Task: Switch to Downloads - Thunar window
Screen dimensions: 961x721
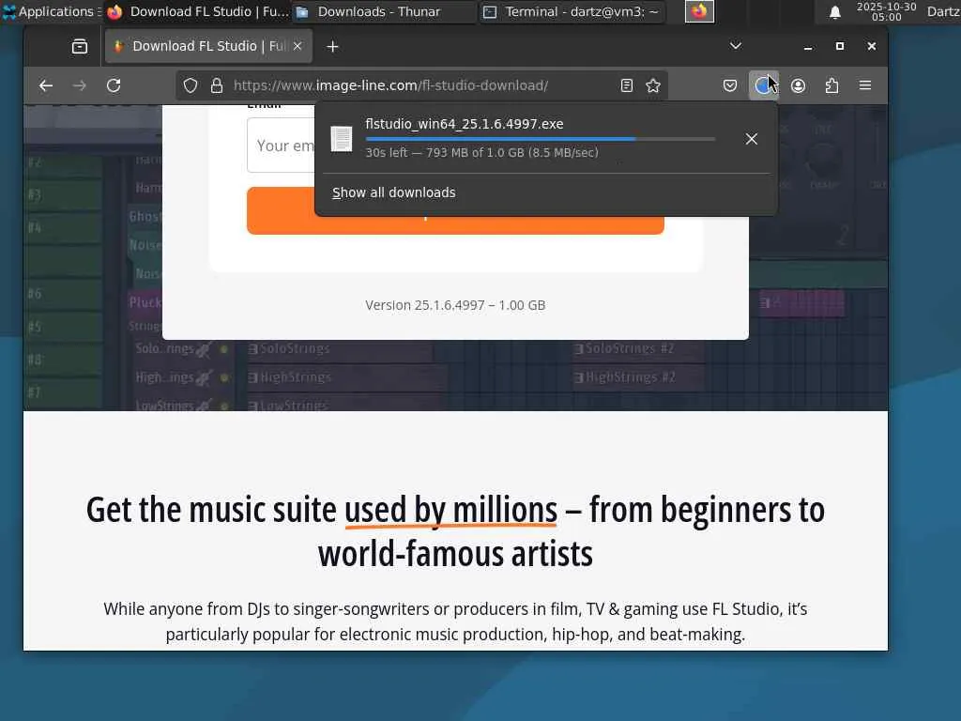Action: click(385, 11)
